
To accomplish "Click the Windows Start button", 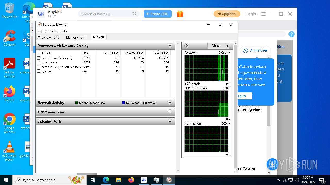I will [6, 180].
